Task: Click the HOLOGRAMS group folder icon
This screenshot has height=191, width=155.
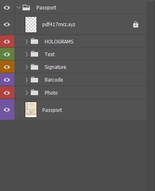Action: [34, 41]
